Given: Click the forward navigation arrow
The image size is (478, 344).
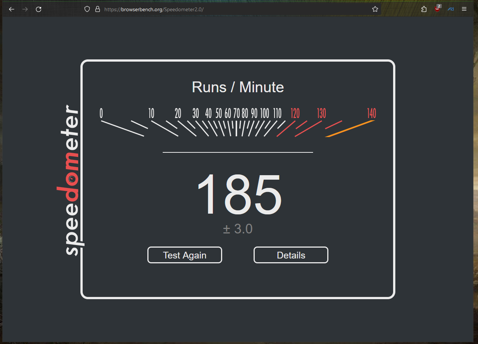Looking at the screenshot, I should [25, 9].
